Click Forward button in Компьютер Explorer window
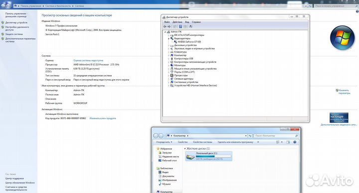This screenshot has height=193, width=359. coord(161,136)
